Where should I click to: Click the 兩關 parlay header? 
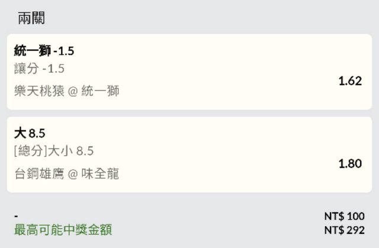coord(31,18)
